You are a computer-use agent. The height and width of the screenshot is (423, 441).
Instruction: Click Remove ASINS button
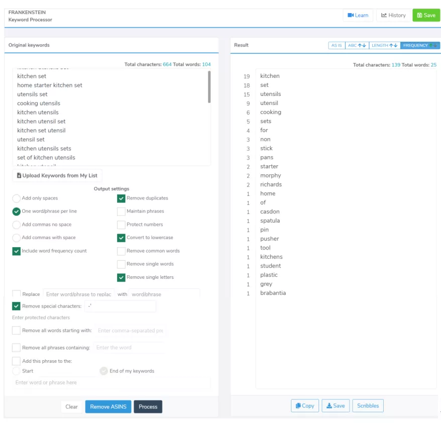pyautogui.click(x=108, y=407)
